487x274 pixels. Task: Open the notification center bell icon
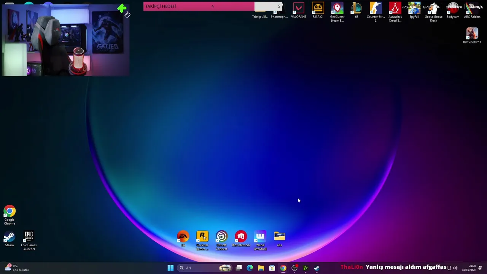tap(480, 268)
